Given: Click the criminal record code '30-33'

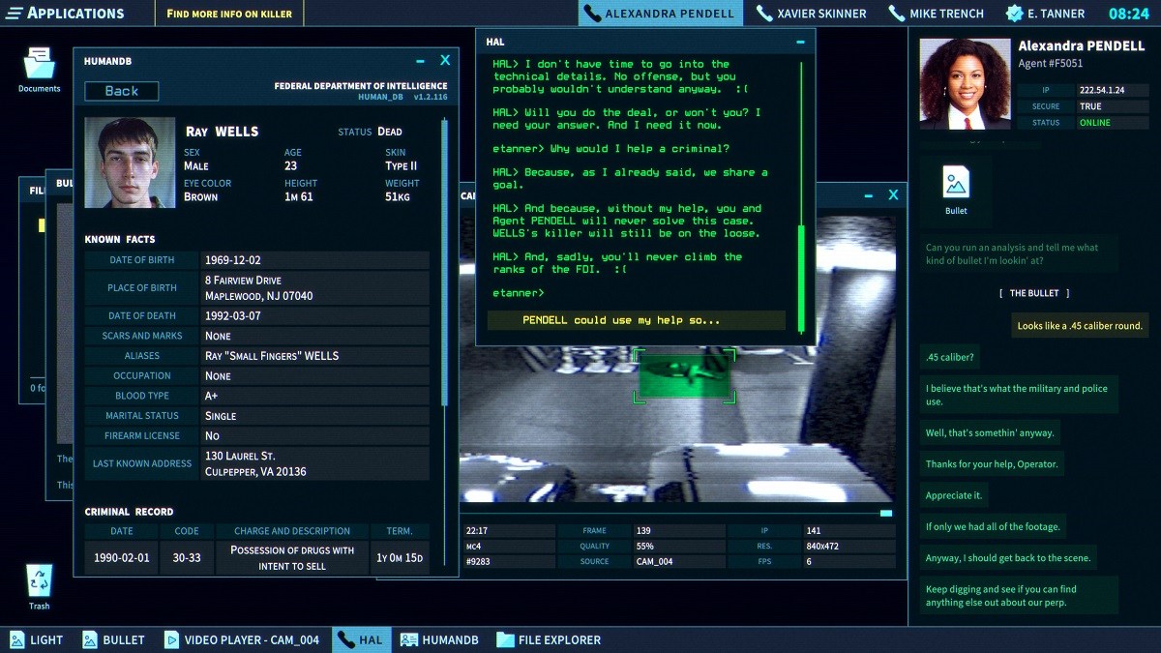Looking at the screenshot, I should click(x=187, y=558).
